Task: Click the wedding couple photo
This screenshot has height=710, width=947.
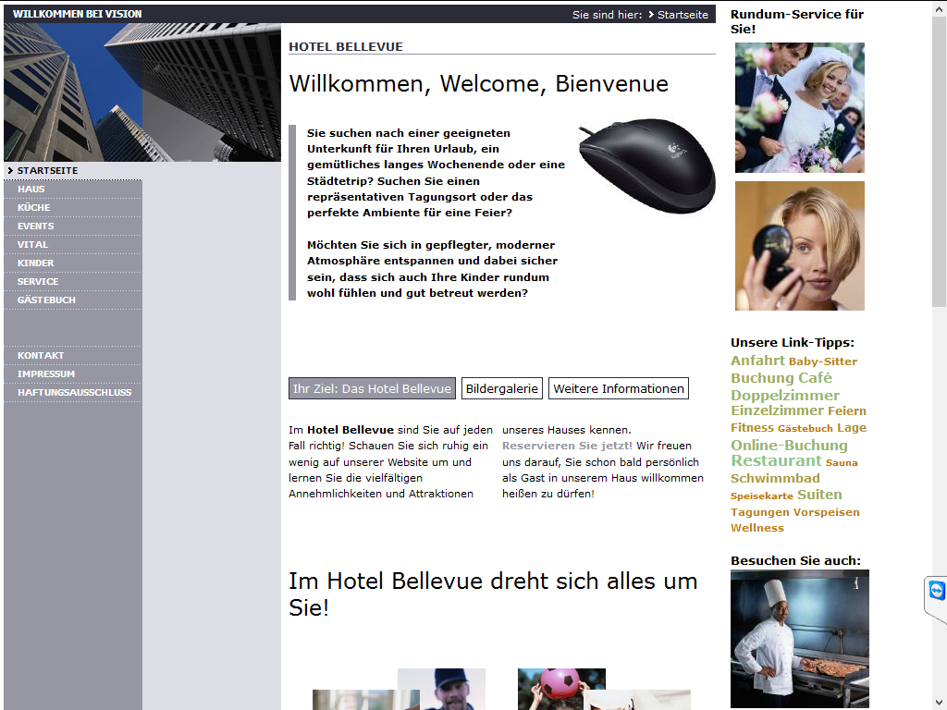Action: click(800, 107)
